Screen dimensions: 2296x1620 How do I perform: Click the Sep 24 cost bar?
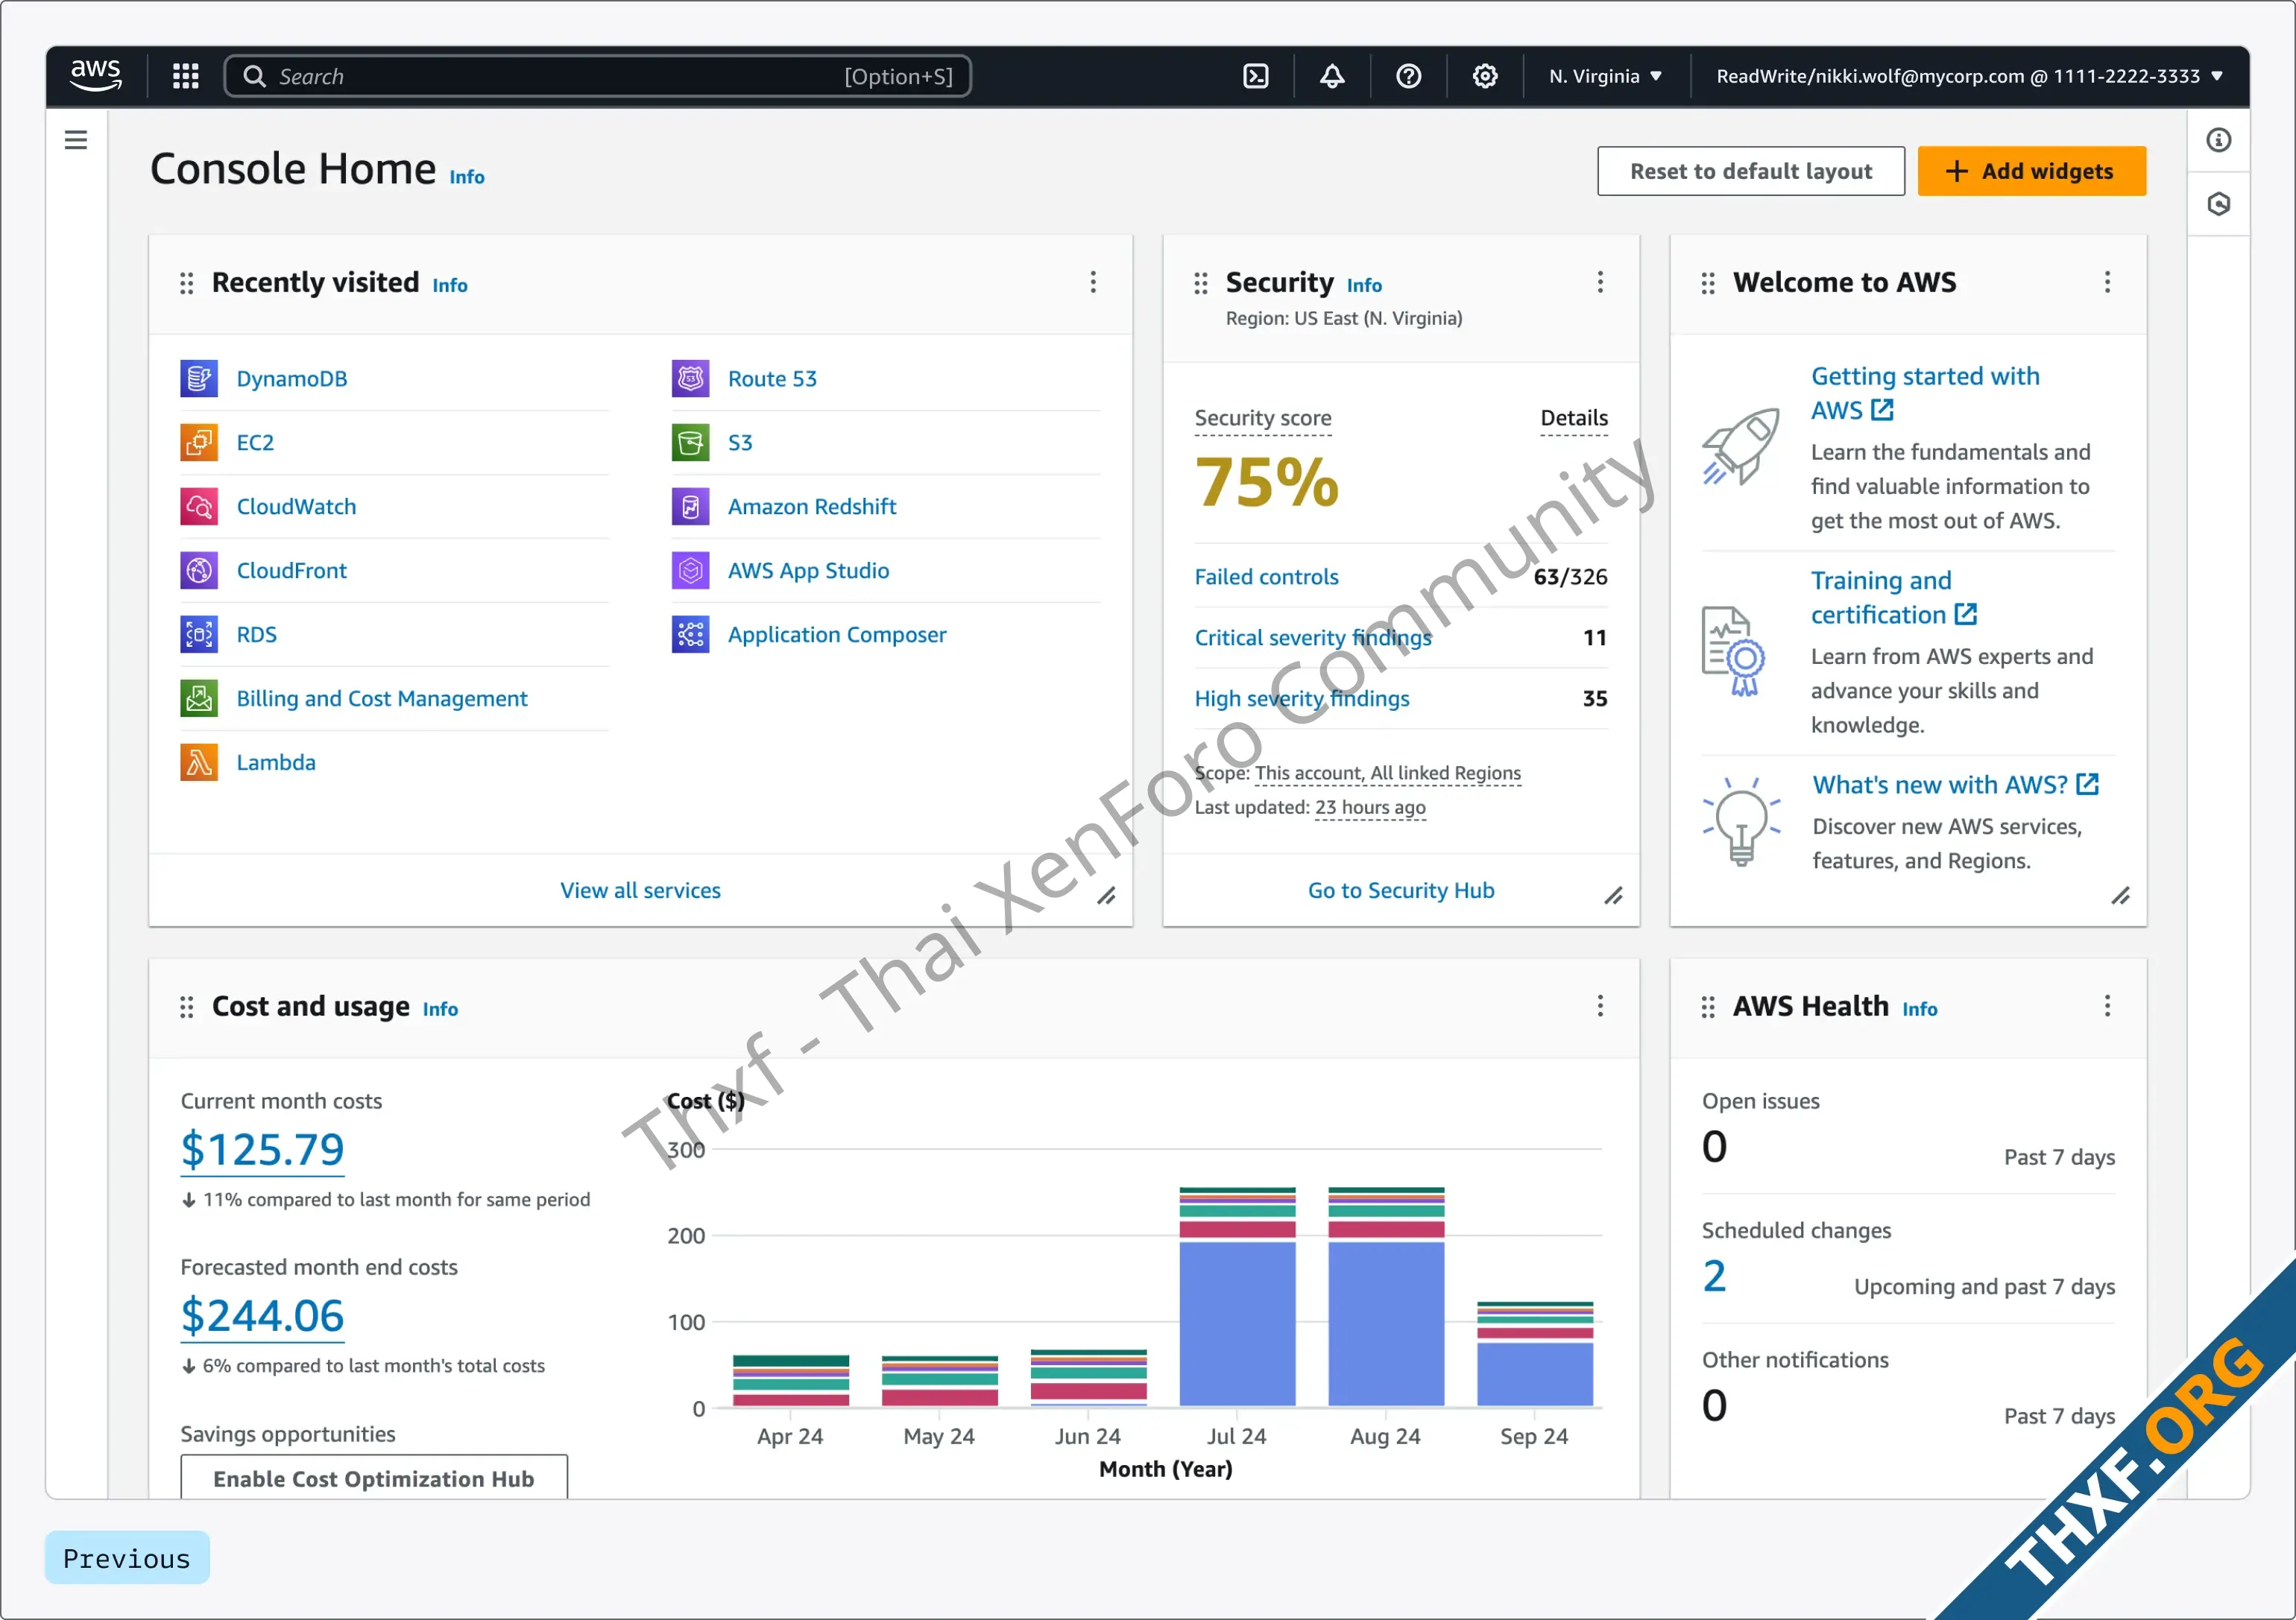pyautogui.click(x=1535, y=1354)
